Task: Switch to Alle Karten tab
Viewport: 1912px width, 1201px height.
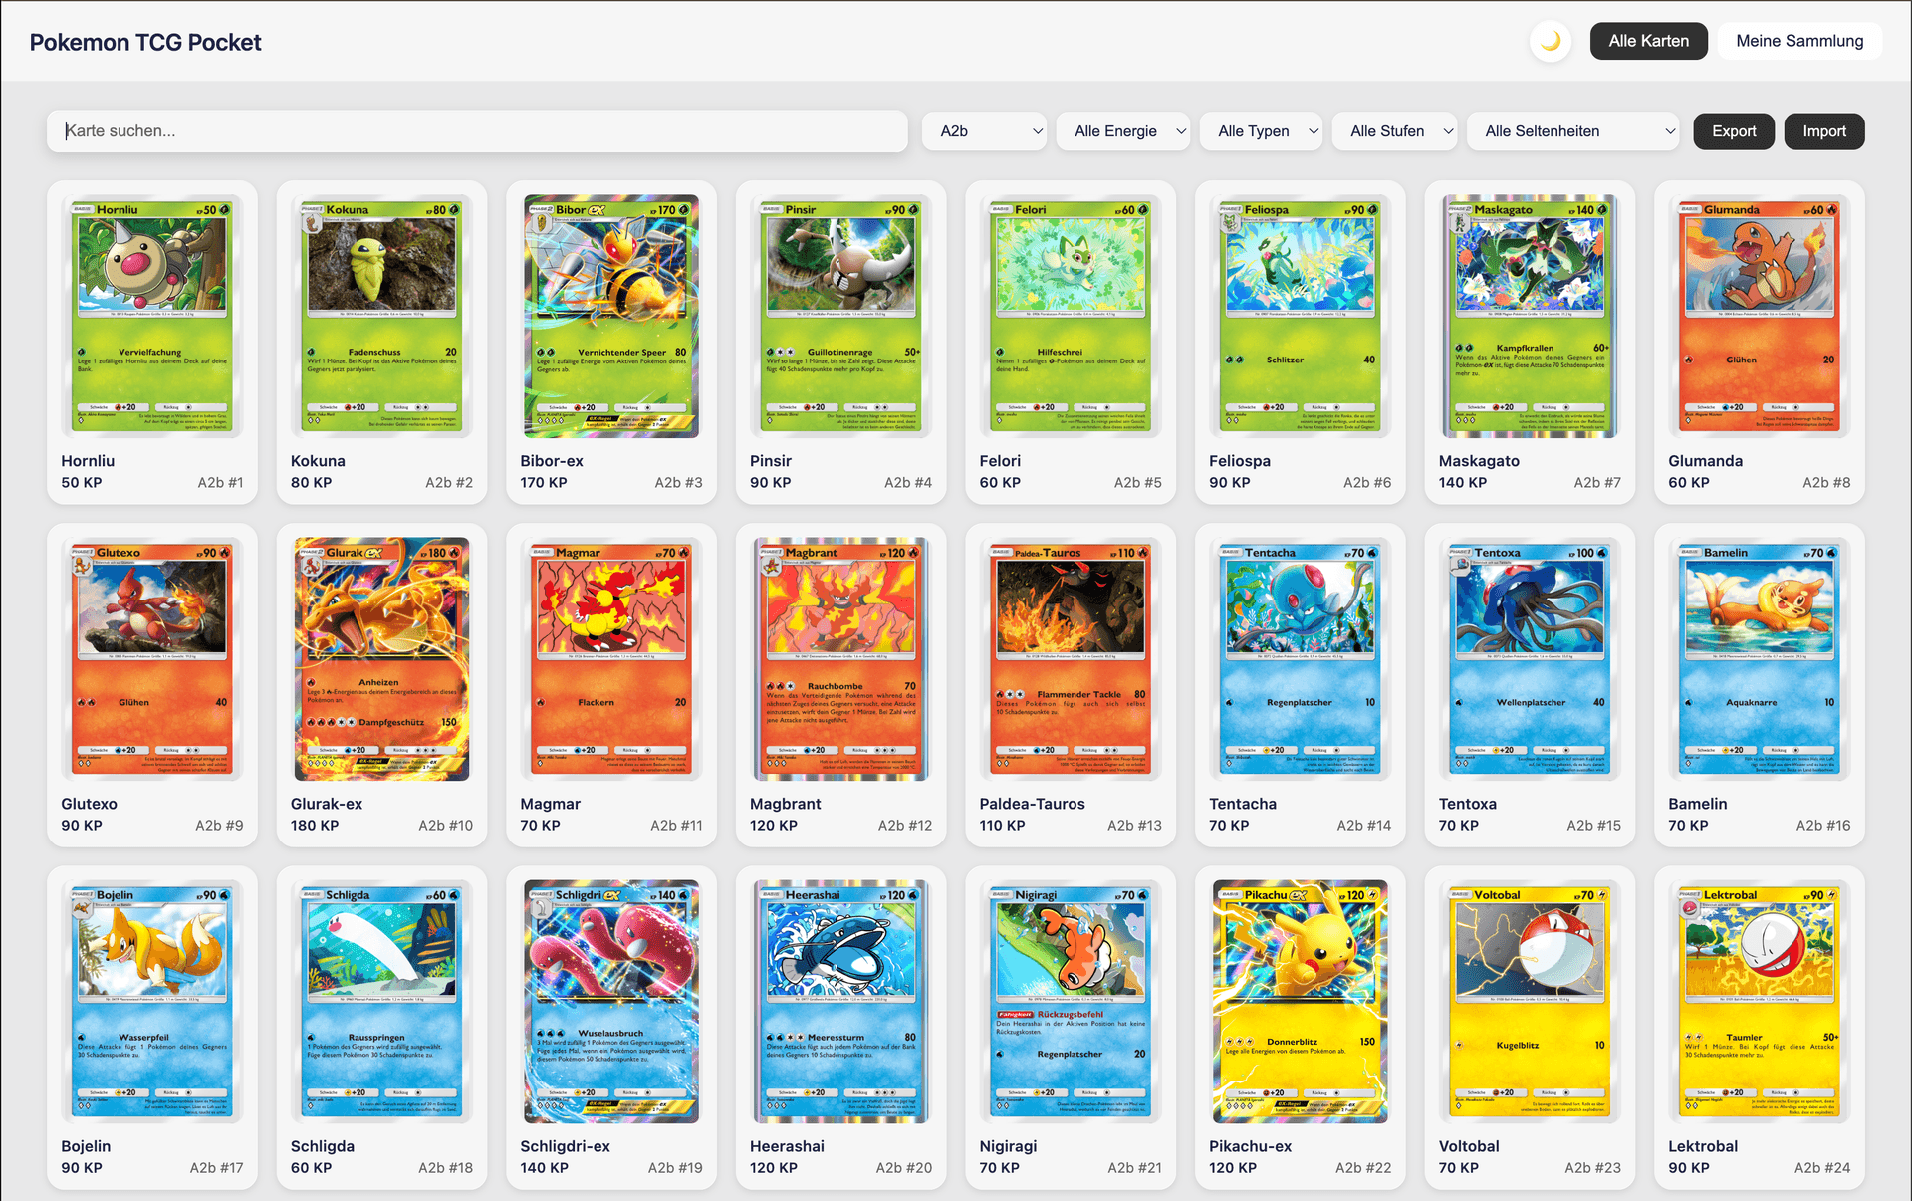Action: [1648, 41]
